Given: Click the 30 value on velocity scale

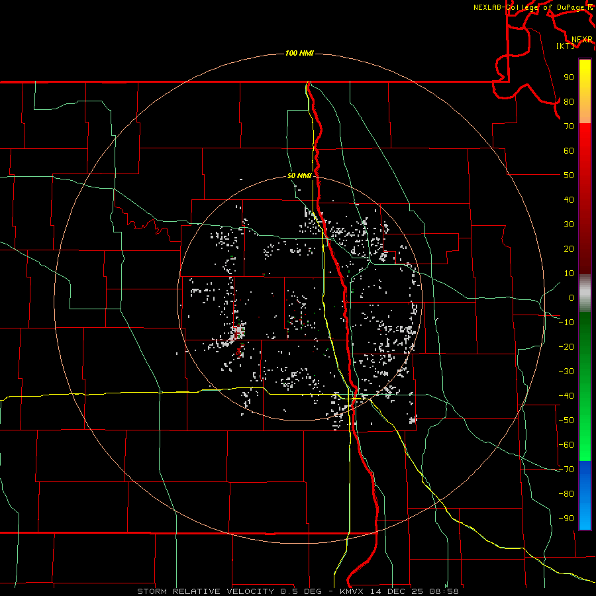Looking at the screenshot, I should pyautogui.click(x=569, y=224).
